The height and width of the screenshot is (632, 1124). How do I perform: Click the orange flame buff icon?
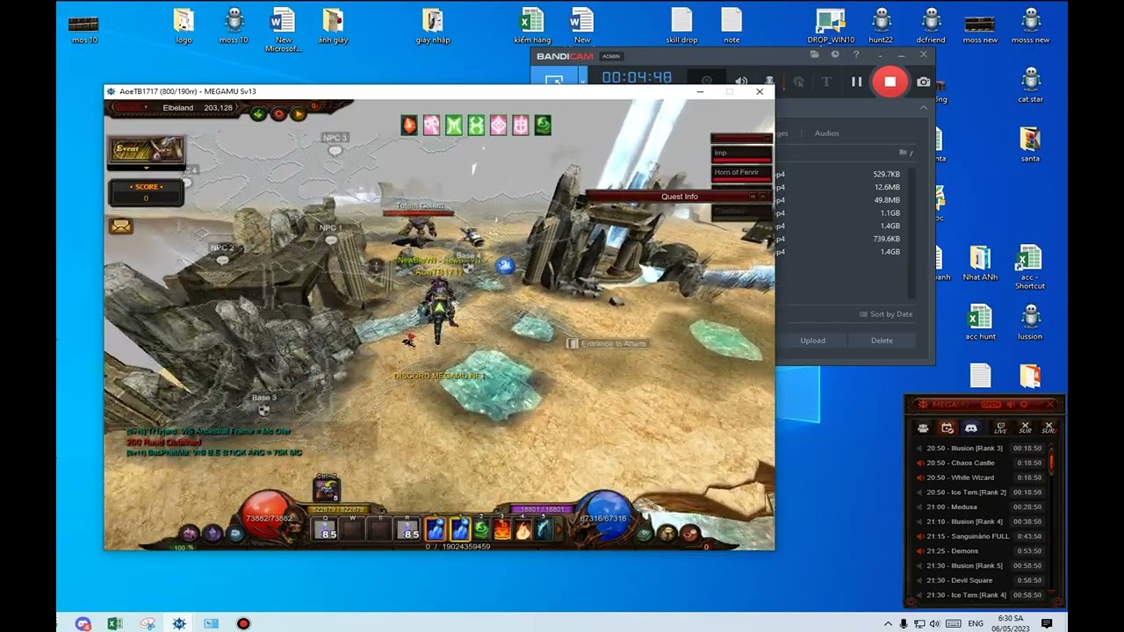click(x=409, y=126)
